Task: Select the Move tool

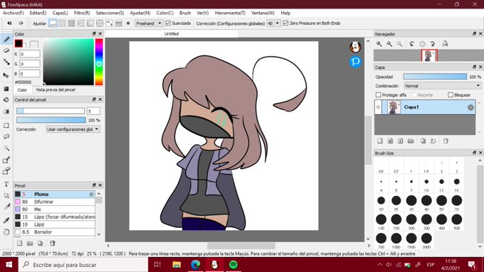Action: click(6, 75)
